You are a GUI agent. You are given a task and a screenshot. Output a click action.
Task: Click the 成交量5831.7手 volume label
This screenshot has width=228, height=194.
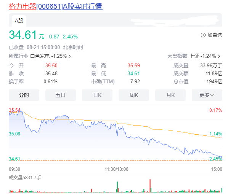click(25, 178)
